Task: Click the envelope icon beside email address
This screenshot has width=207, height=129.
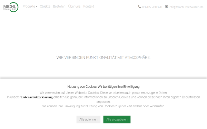Action: 167,7
